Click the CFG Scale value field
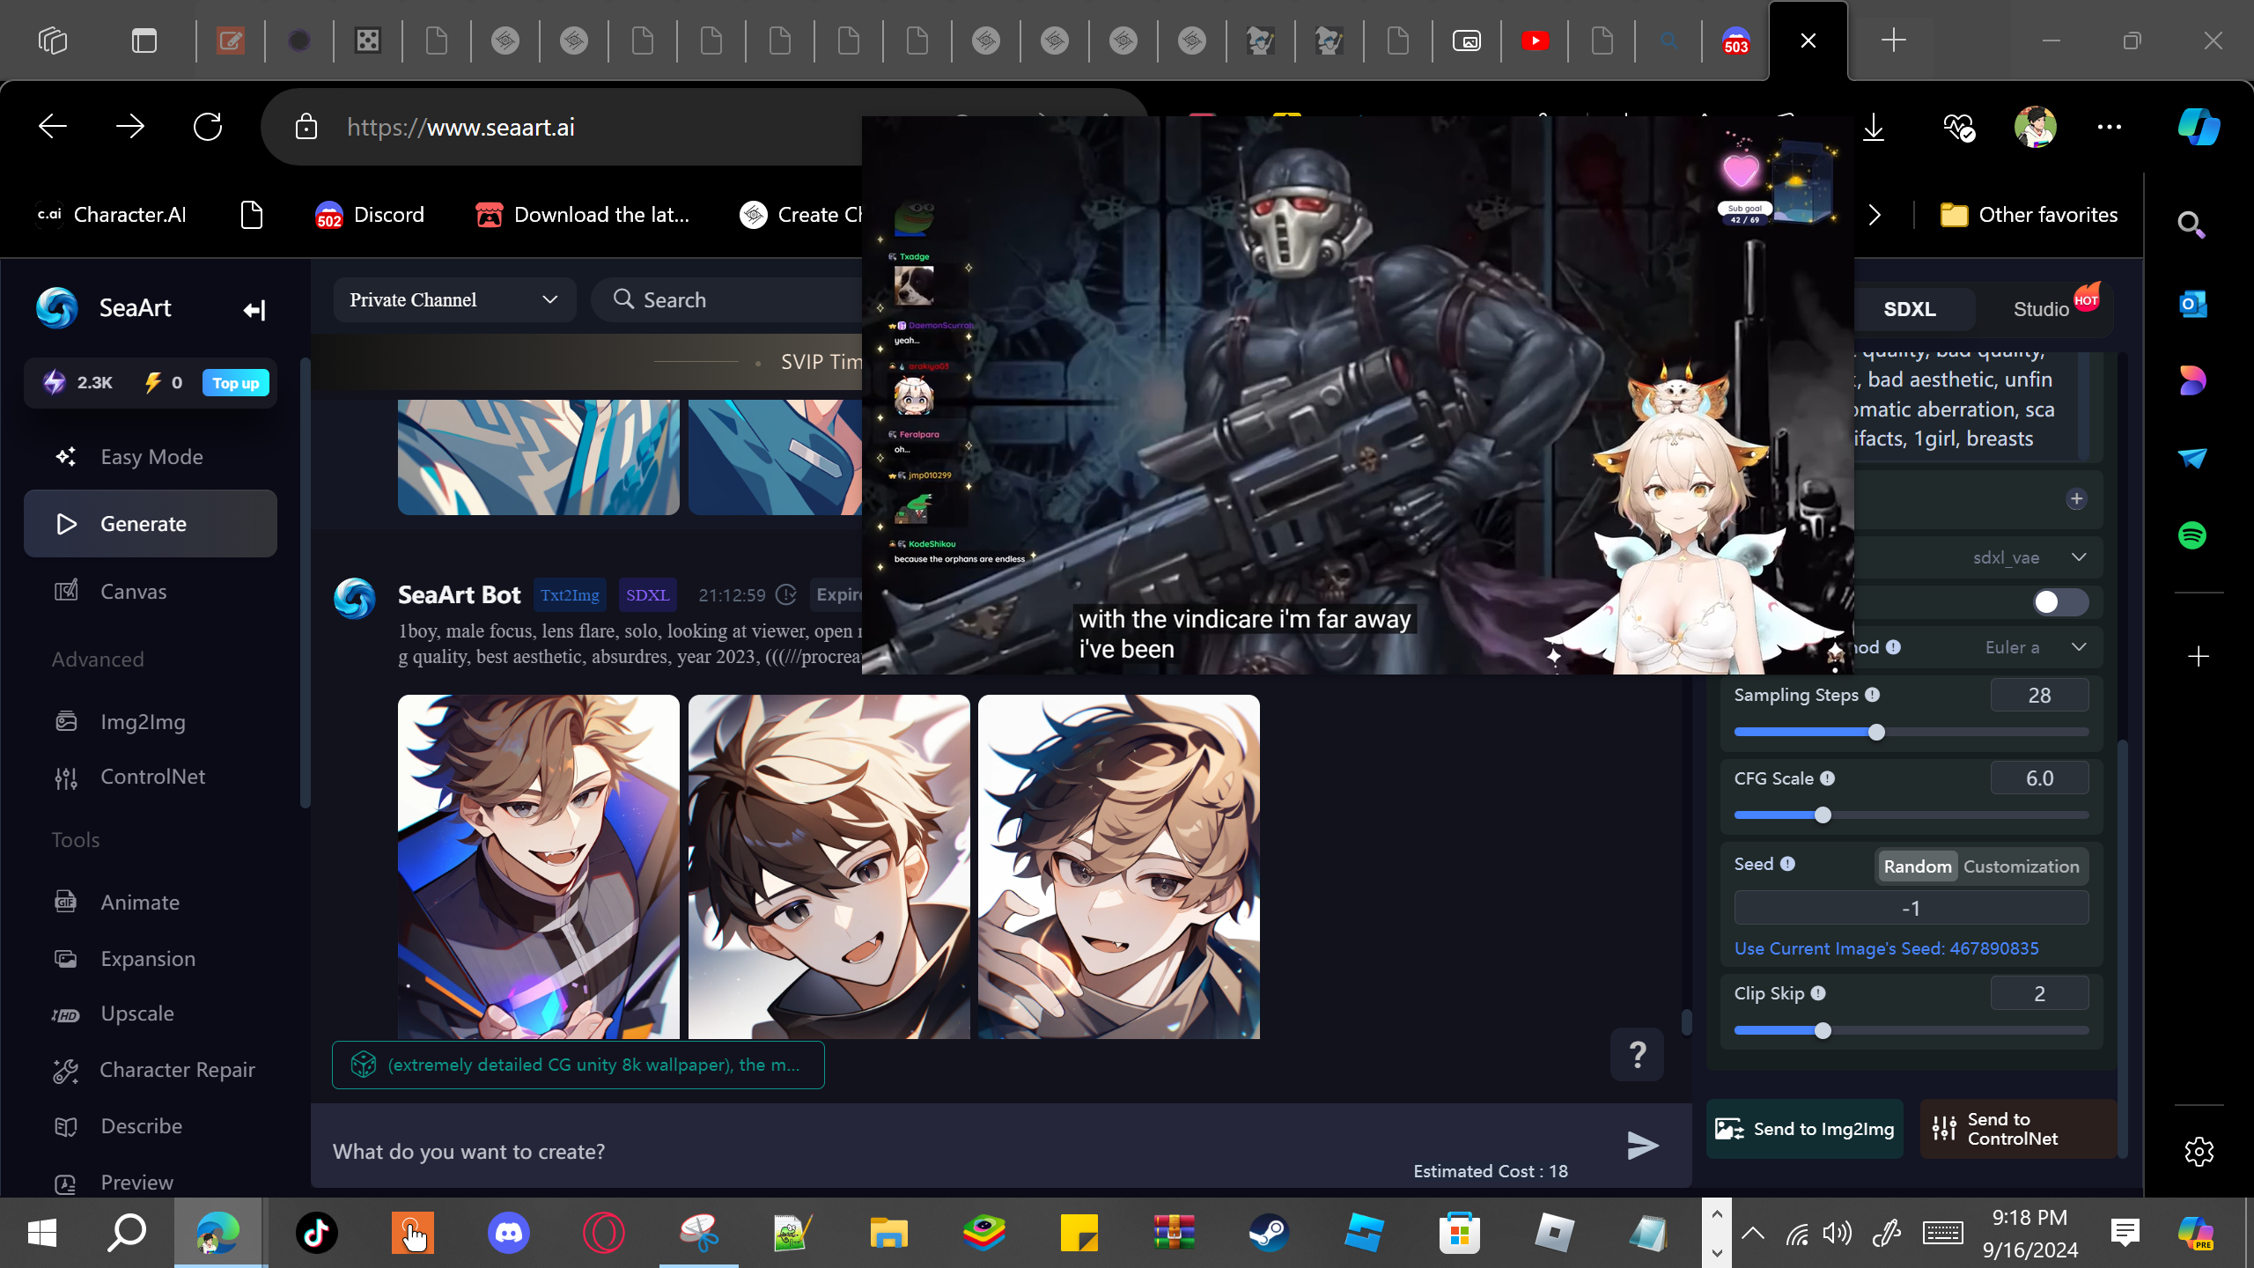2254x1268 pixels. click(2039, 778)
